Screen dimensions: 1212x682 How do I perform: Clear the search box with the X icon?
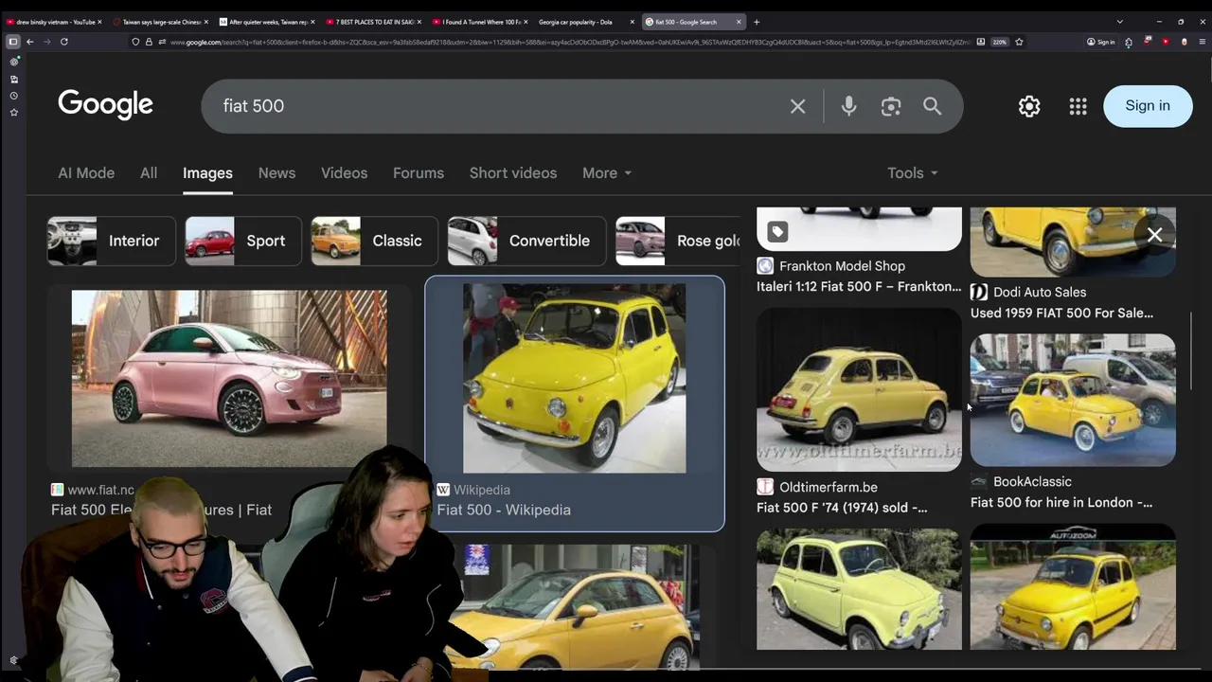[x=797, y=106]
